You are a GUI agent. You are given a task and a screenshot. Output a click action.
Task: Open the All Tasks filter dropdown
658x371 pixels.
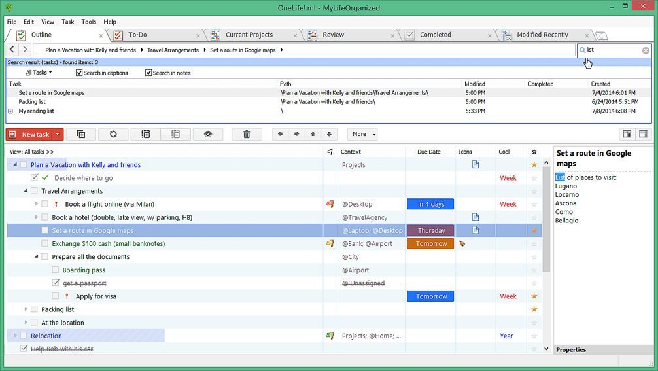pyautogui.click(x=39, y=73)
